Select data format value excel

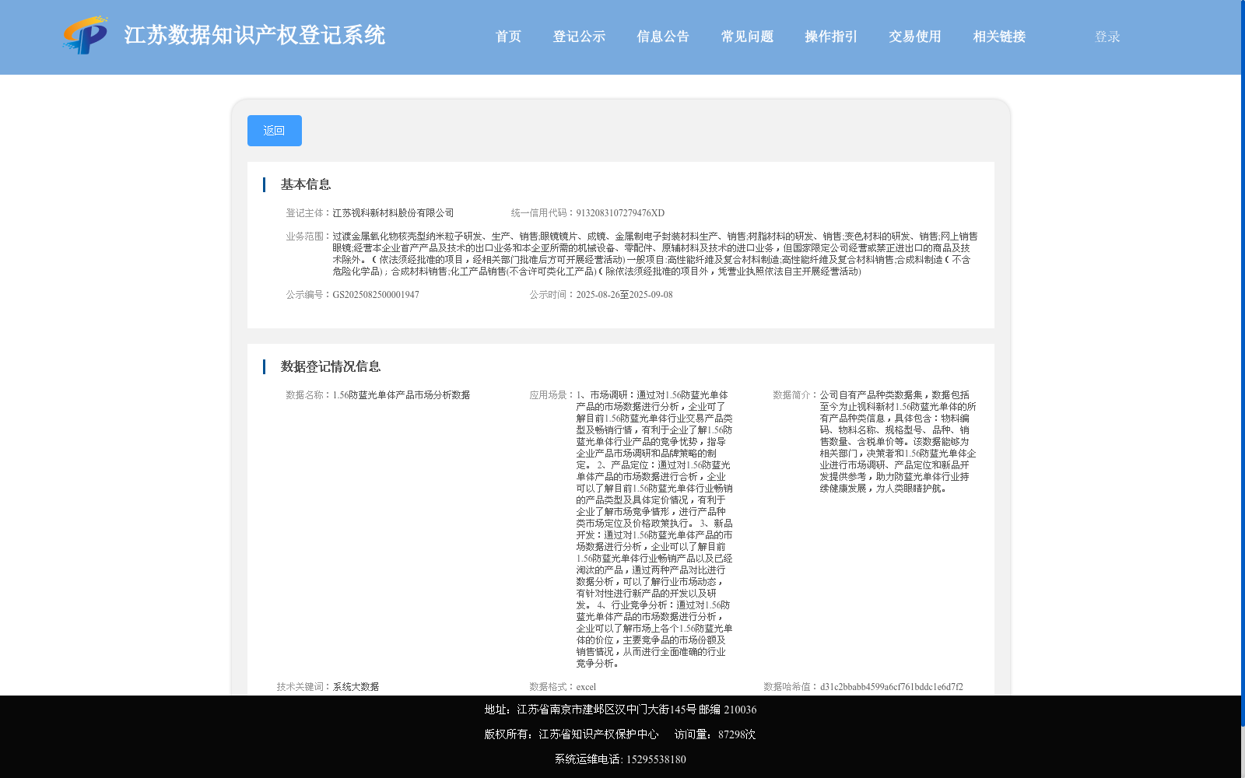pos(586,687)
